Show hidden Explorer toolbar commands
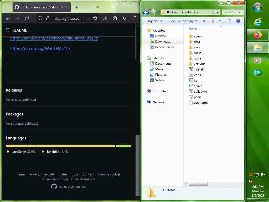Screen dimensions: 269x202 [x=204, y=21]
